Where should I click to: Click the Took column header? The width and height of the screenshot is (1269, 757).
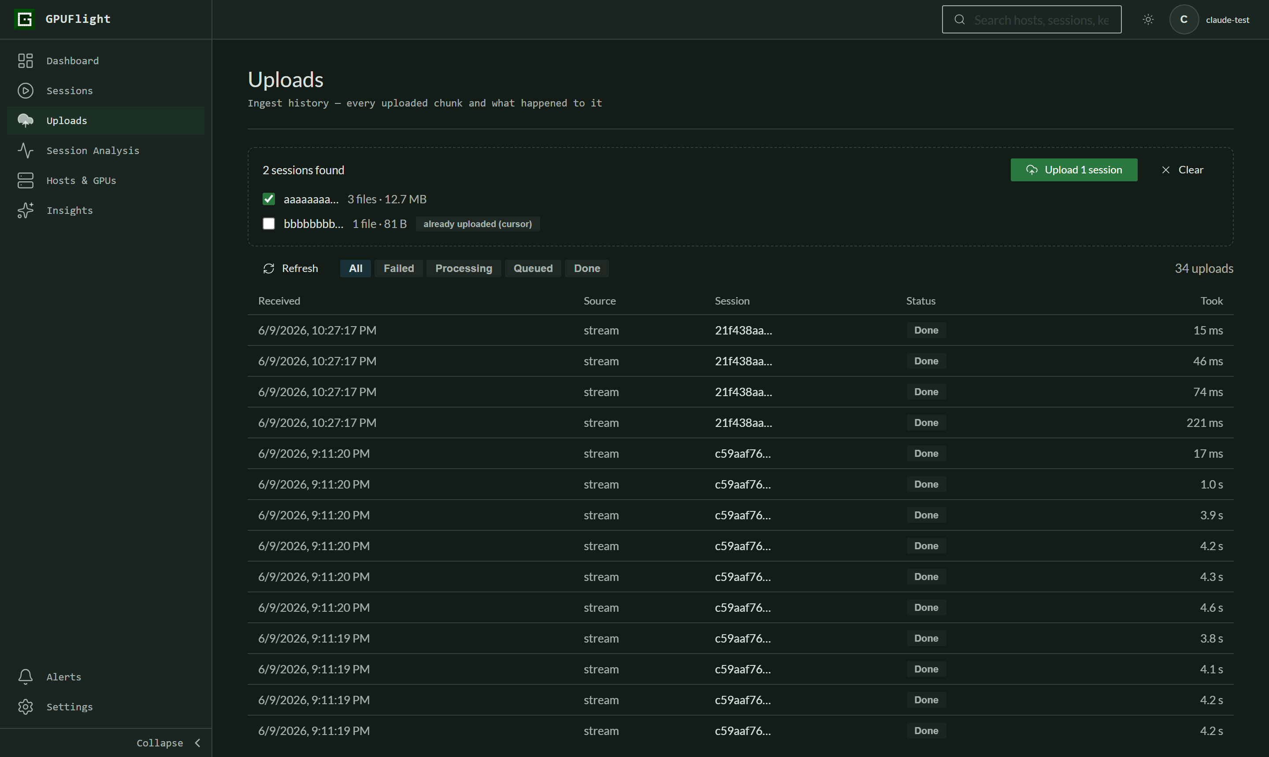[1211, 301]
